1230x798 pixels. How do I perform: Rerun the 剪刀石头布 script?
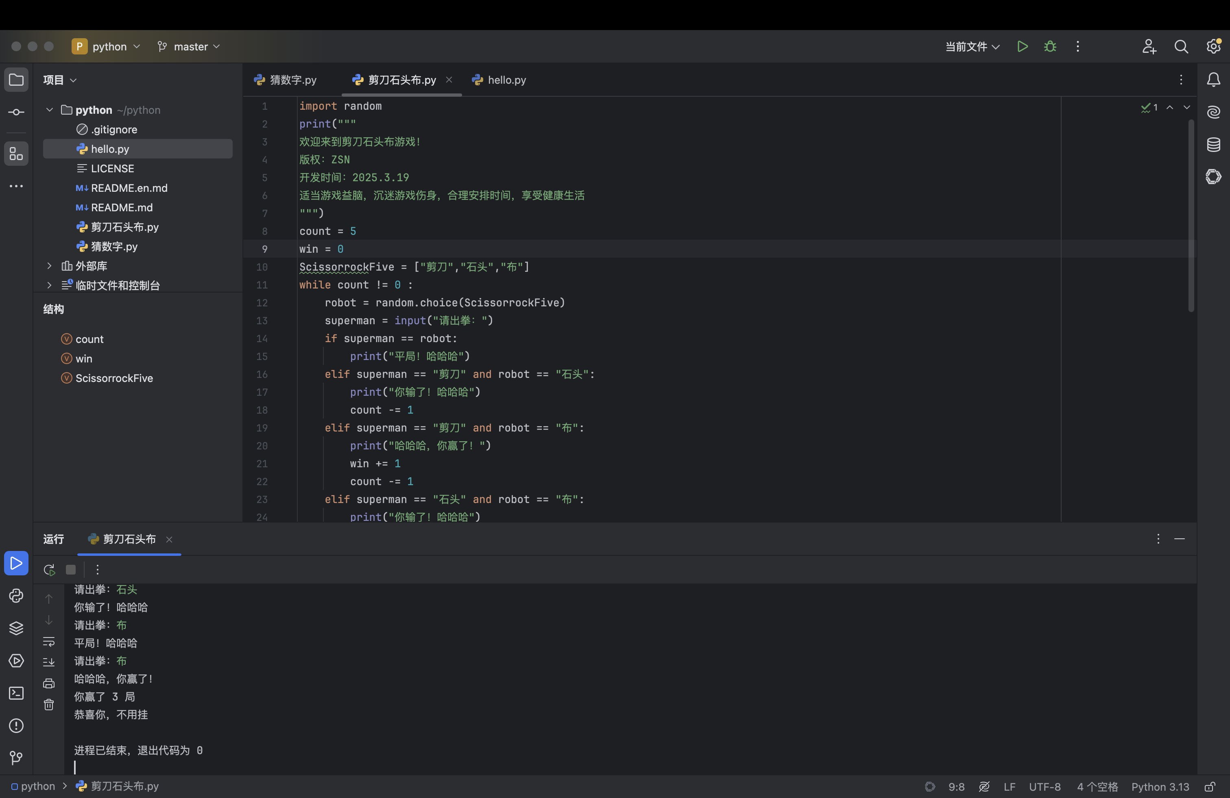click(x=49, y=569)
